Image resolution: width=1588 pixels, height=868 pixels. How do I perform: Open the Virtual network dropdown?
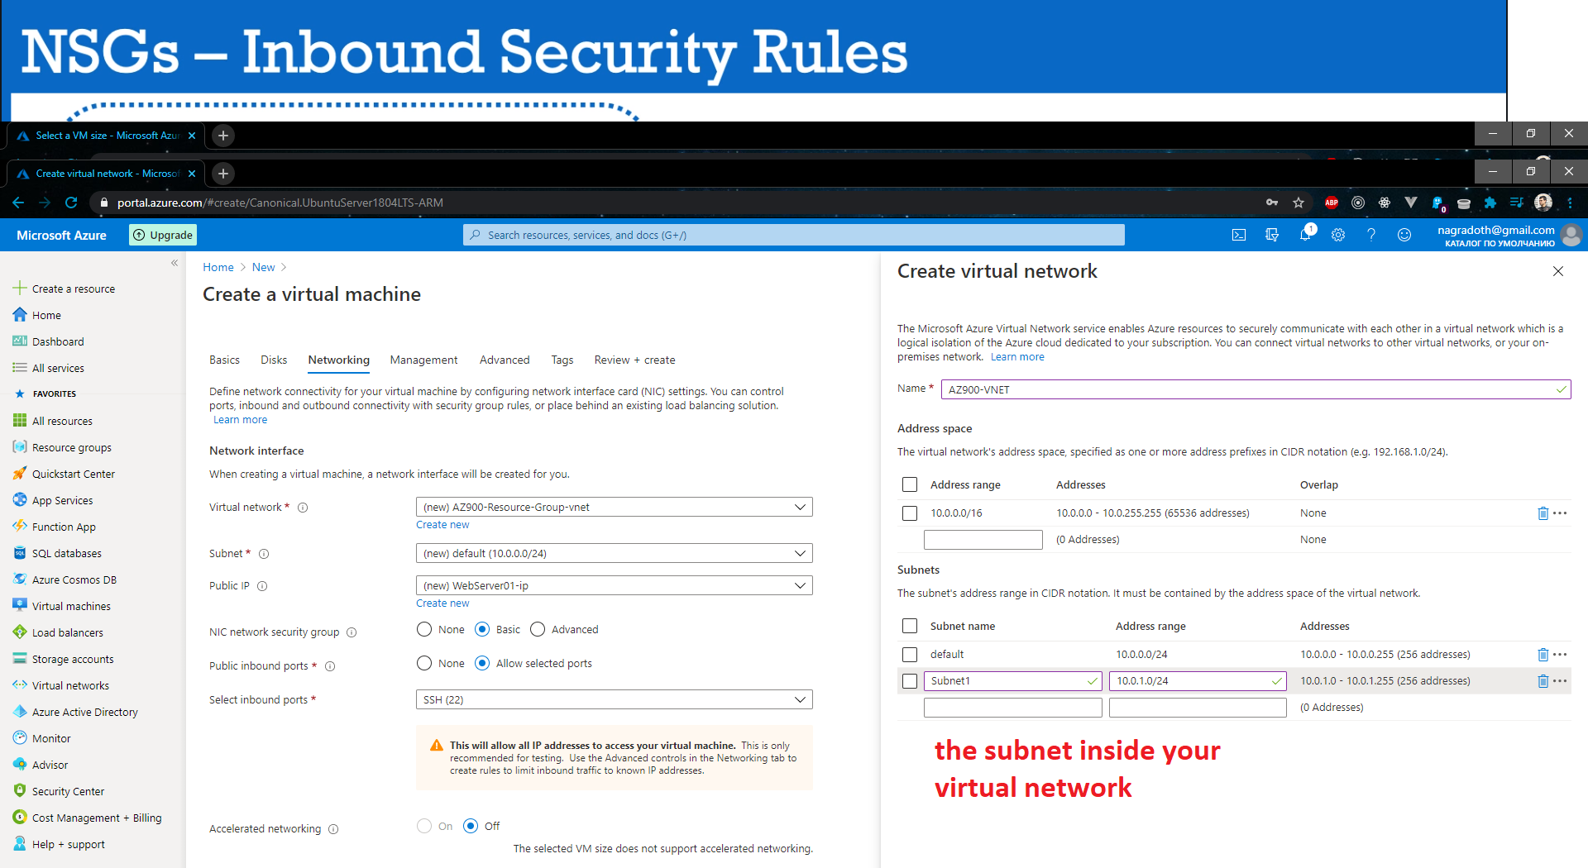point(614,507)
